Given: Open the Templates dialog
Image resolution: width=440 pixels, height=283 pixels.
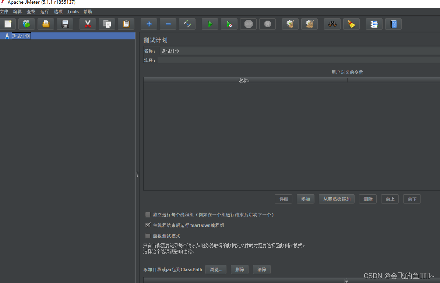Looking at the screenshot, I should point(27,24).
